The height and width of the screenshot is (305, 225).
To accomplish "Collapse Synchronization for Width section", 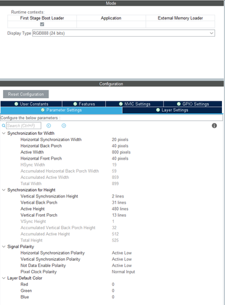I will [x=4, y=133].
